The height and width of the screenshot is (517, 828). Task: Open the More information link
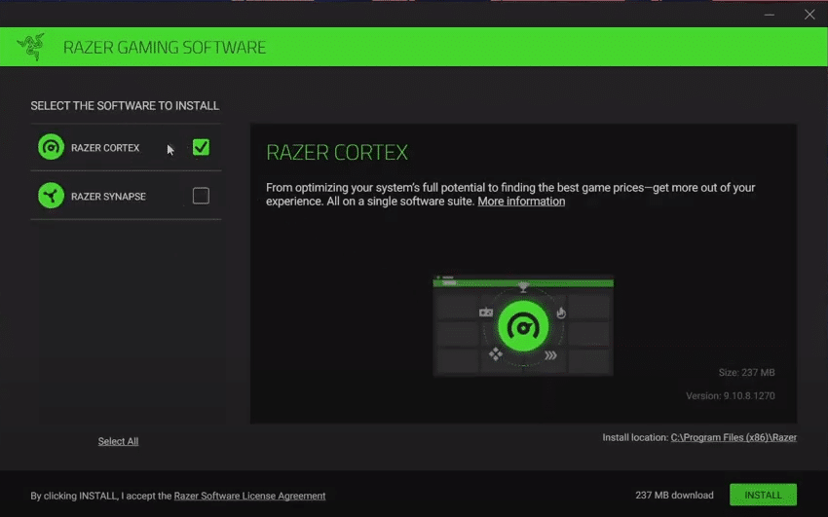pos(521,202)
